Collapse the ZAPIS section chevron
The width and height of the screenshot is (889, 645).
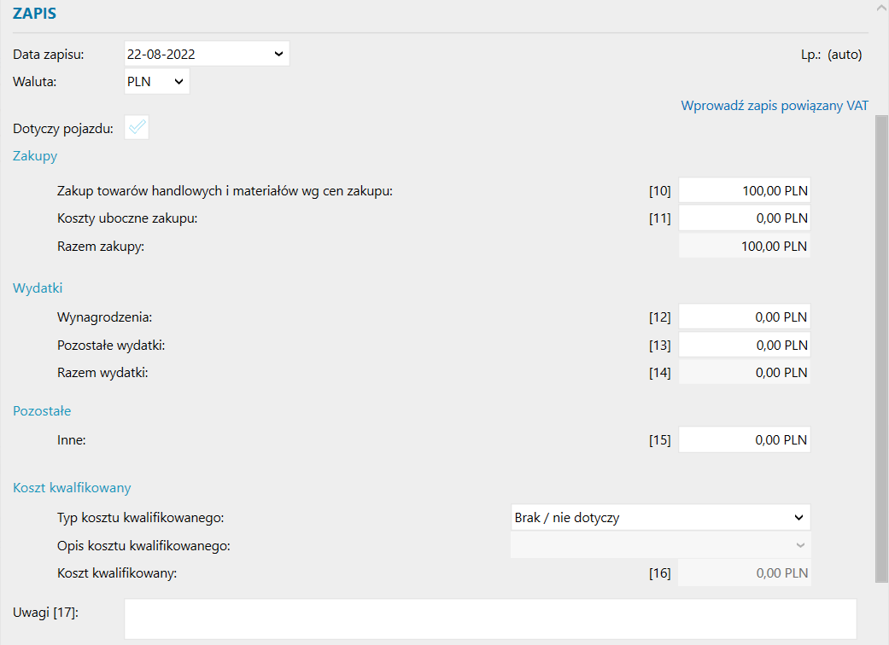(x=880, y=7)
